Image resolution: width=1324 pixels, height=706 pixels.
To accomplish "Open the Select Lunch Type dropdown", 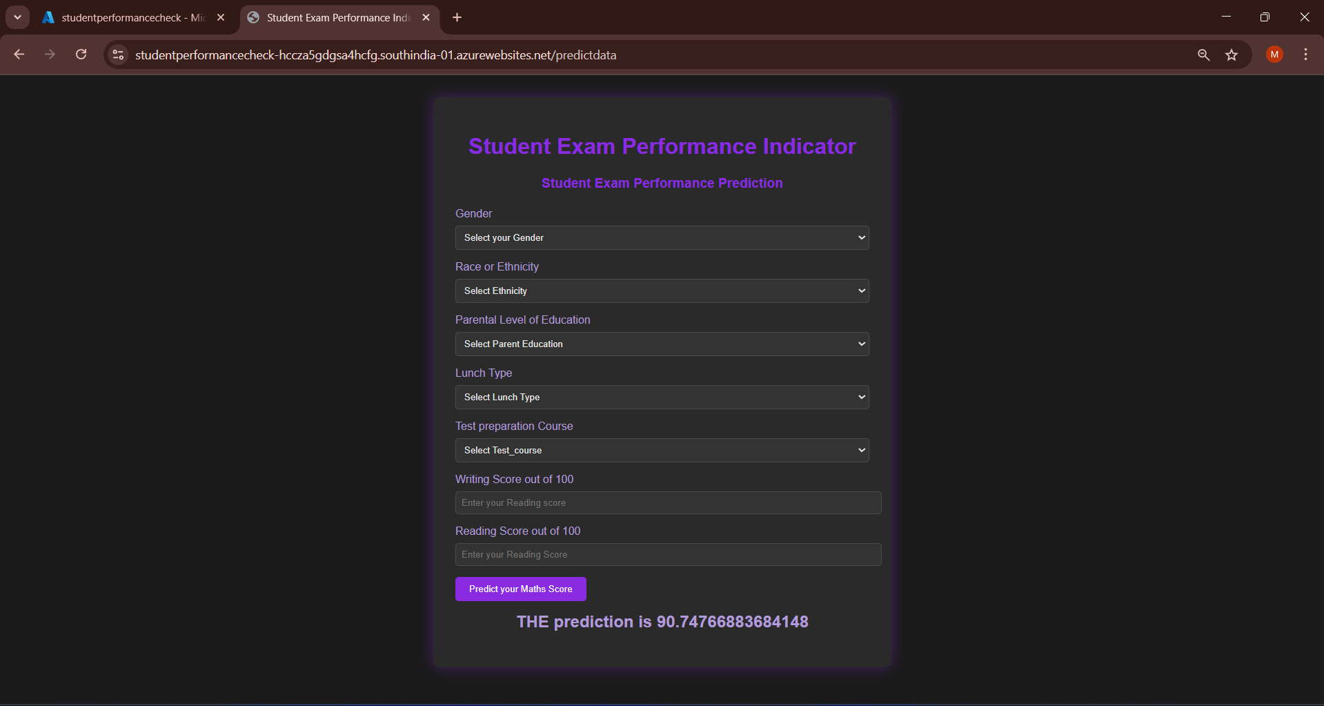I will click(662, 397).
